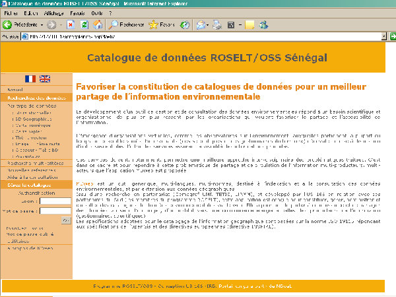Click the page title Catalogue de données ROSELT/OSS Sénégal

point(207,58)
